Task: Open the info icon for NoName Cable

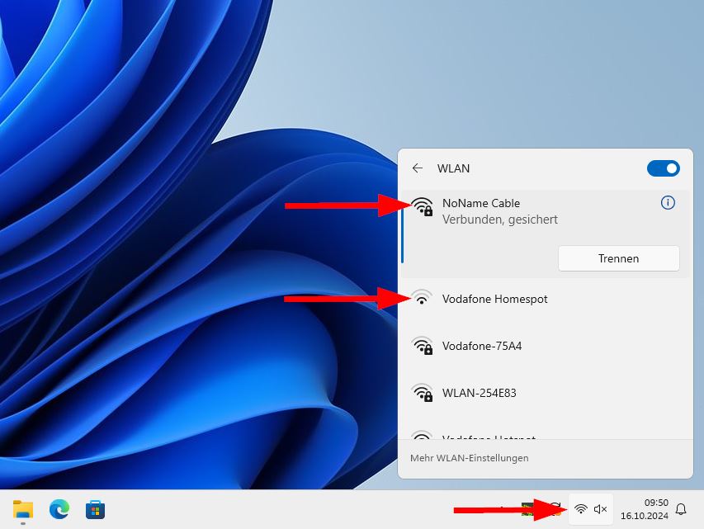Action: 668,202
